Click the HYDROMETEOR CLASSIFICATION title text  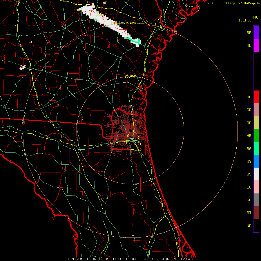click(102, 259)
